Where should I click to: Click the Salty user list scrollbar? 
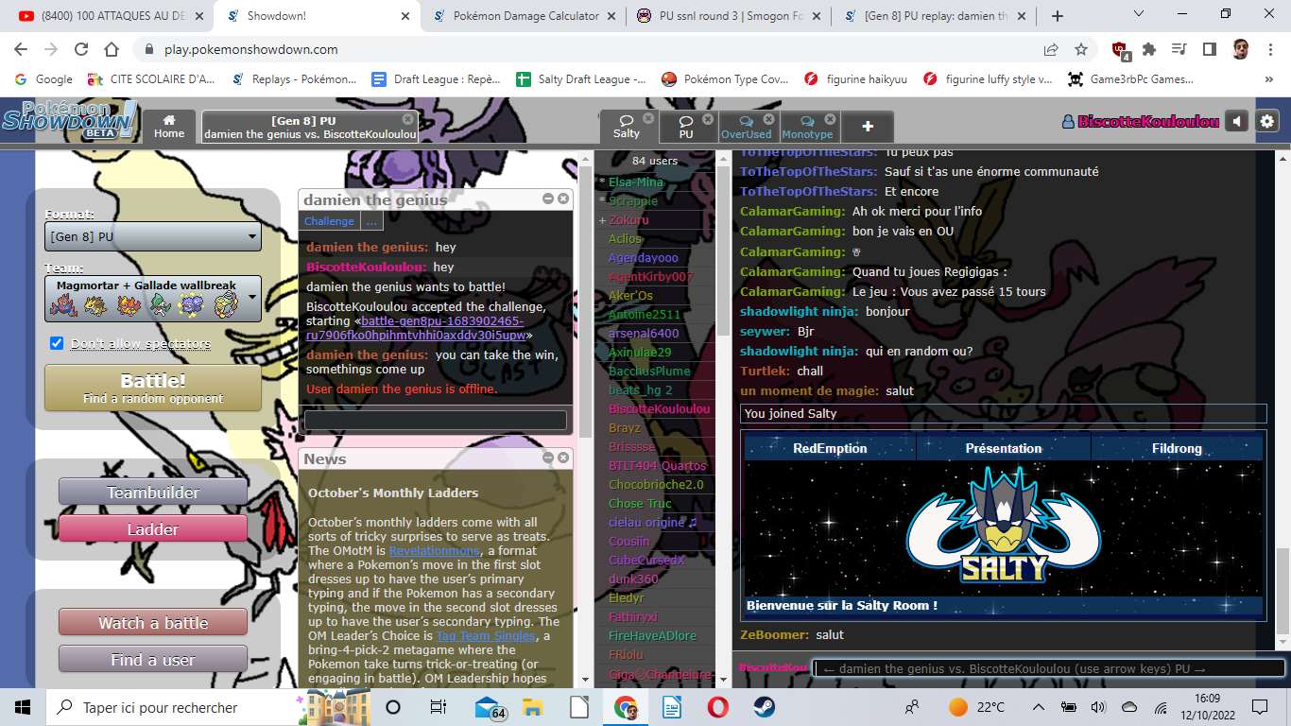[x=721, y=251]
